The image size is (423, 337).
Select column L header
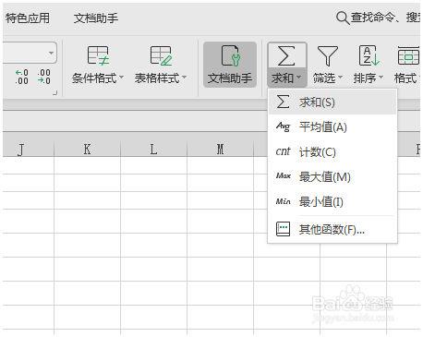tap(153, 149)
